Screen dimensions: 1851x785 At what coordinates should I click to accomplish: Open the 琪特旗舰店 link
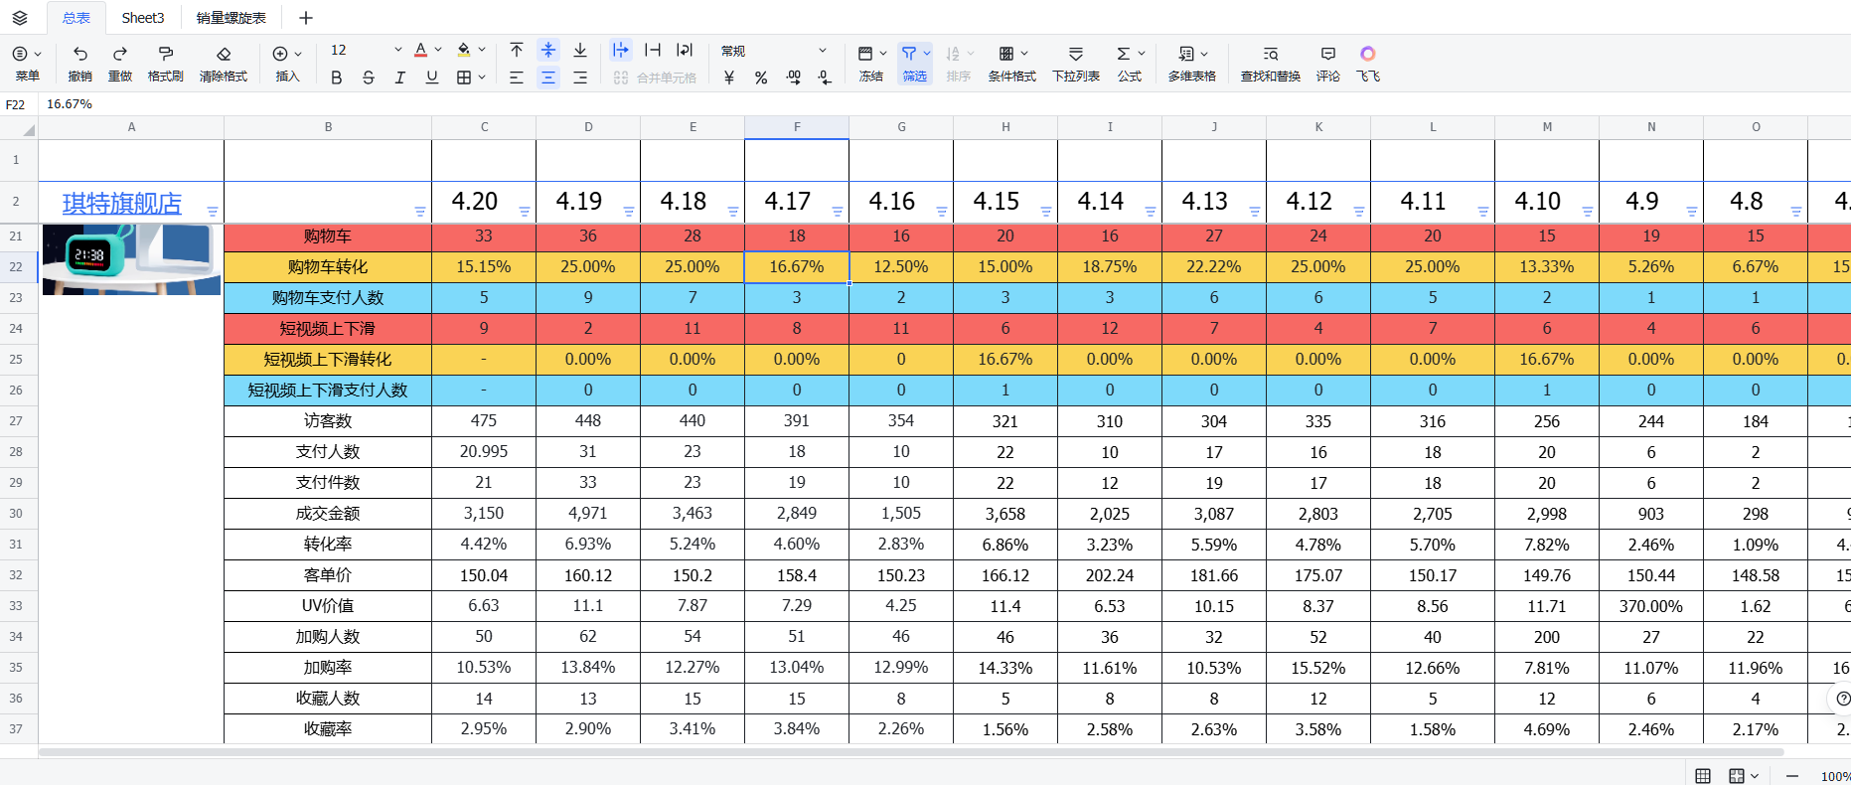[x=122, y=204]
